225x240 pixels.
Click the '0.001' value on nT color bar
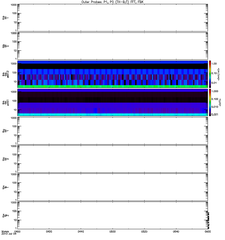coord(215,115)
